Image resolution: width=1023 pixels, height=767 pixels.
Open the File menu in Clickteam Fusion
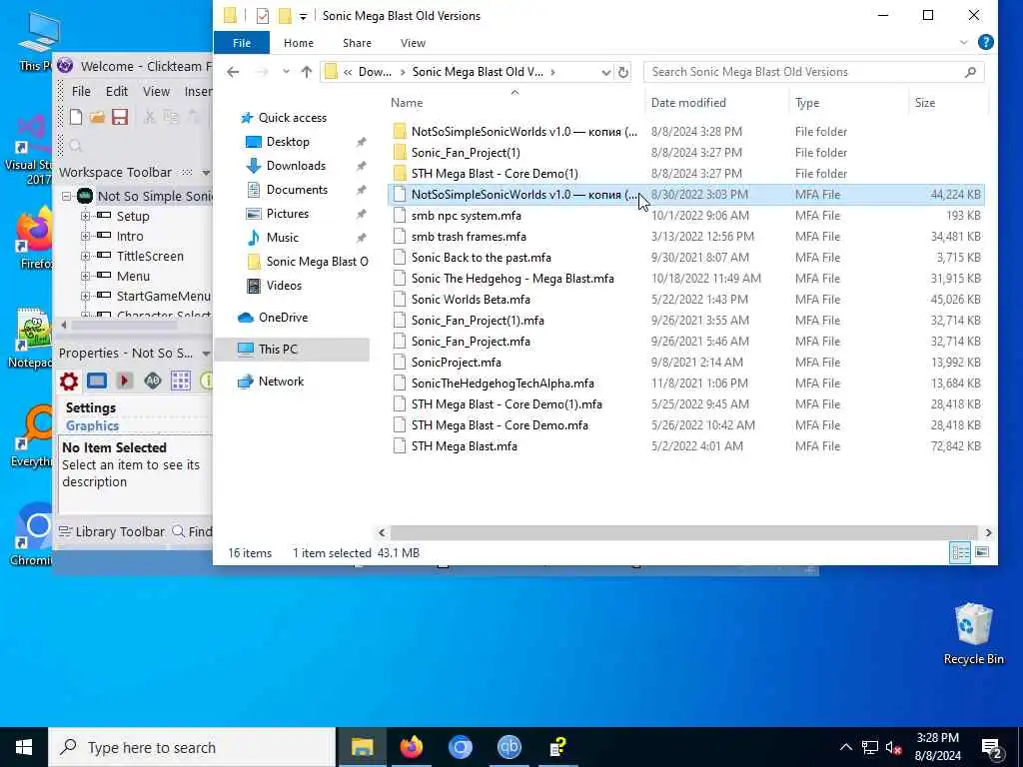[81, 91]
